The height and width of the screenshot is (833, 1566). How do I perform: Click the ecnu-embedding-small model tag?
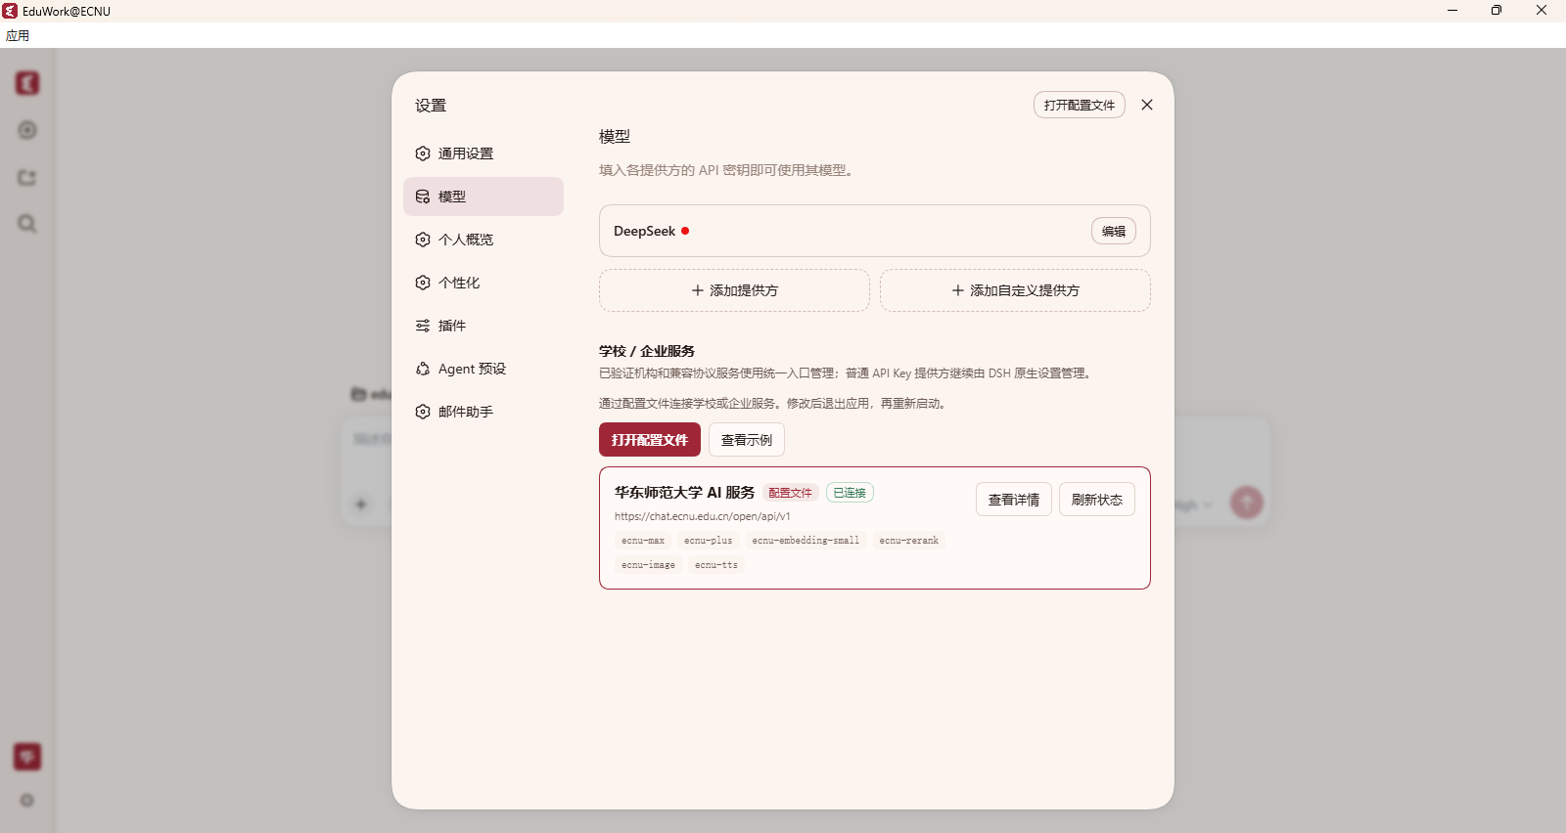(806, 541)
